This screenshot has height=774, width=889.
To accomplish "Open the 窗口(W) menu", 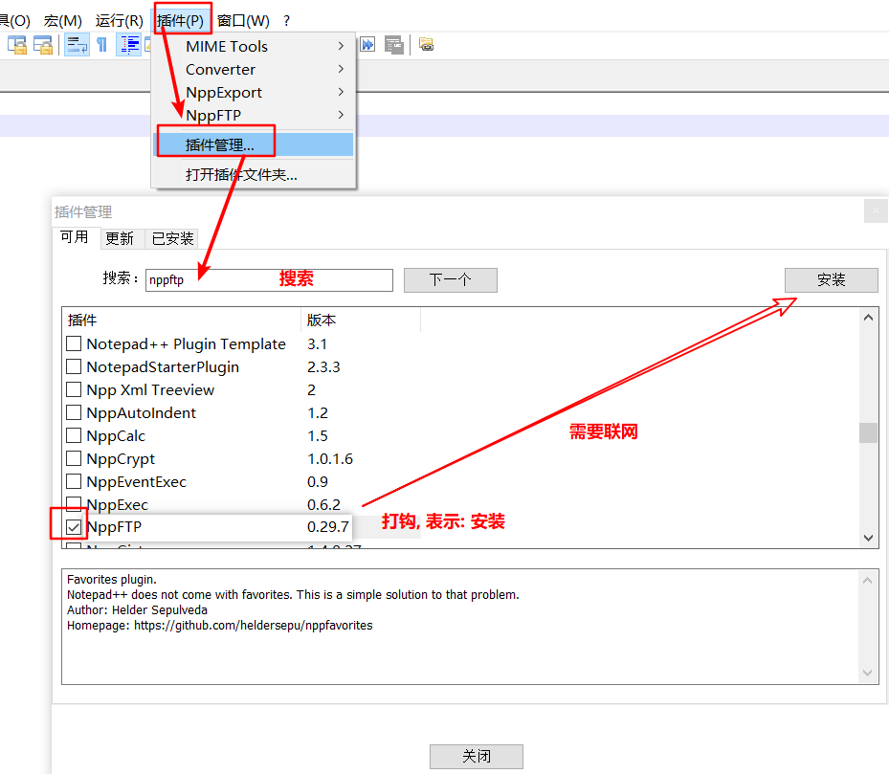I will tap(243, 20).
